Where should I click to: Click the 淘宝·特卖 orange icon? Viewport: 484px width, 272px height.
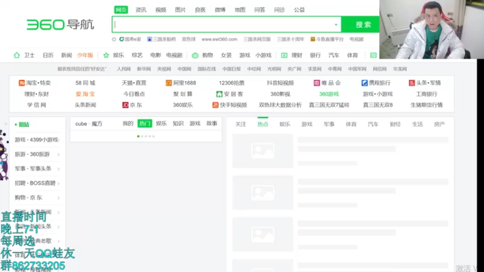22,83
